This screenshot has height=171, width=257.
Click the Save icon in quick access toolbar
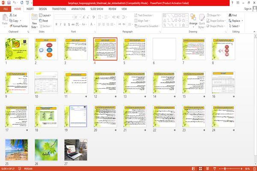9,3
